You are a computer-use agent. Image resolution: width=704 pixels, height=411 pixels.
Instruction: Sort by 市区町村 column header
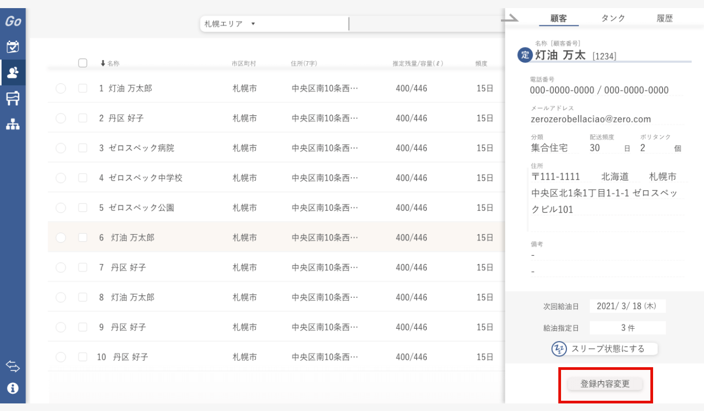(x=244, y=63)
